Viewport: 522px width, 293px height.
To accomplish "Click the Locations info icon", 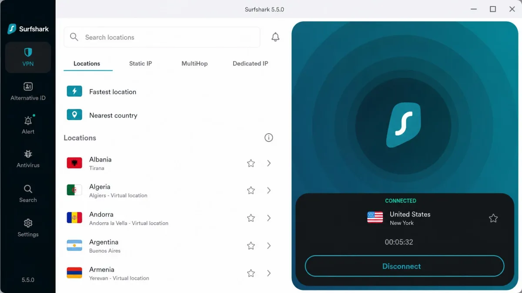I will coord(269,138).
